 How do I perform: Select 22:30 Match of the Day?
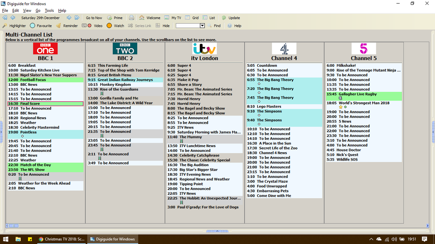[x=46, y=165]
